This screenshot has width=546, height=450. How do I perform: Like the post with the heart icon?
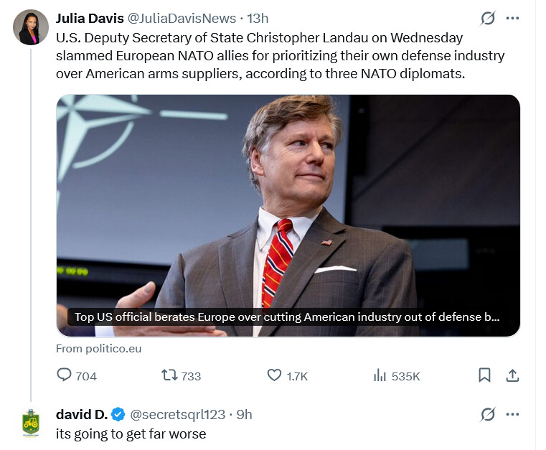(x=274, y=375)
